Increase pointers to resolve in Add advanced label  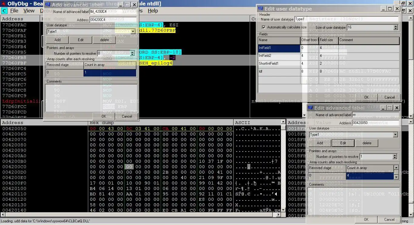[x=132, y=52]
